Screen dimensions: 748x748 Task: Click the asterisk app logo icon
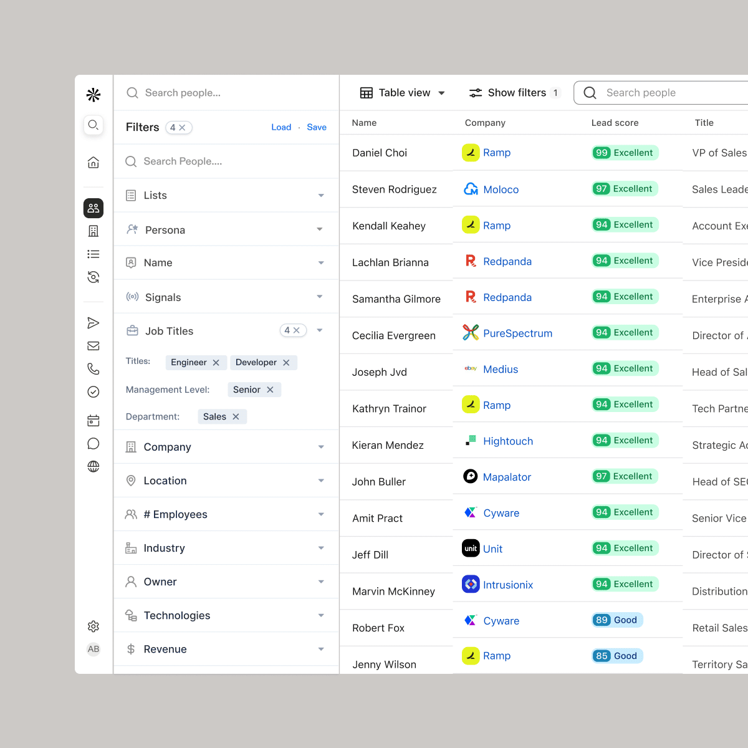pos(93,95)
